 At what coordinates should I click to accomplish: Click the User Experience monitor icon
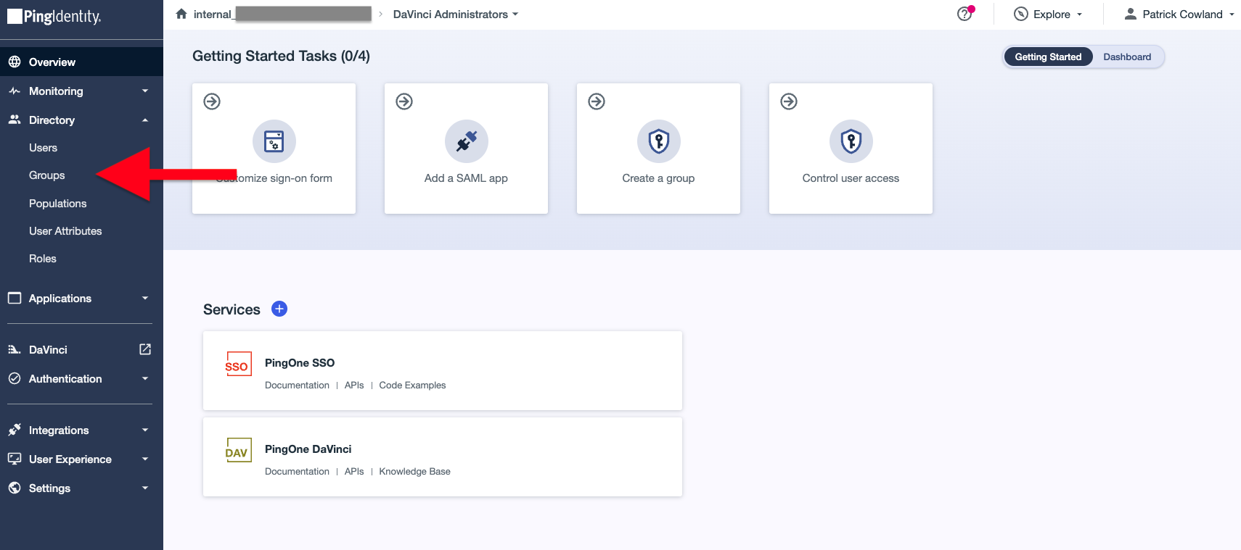pyautogui.click(x=15, y=459)
